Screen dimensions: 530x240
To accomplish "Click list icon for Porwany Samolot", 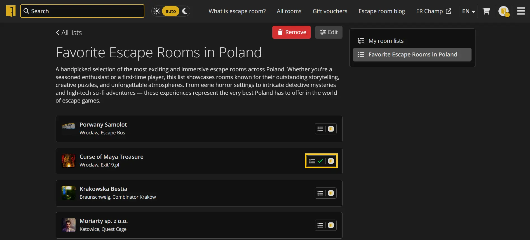I will pyautogui.click(x=320, y=129).
